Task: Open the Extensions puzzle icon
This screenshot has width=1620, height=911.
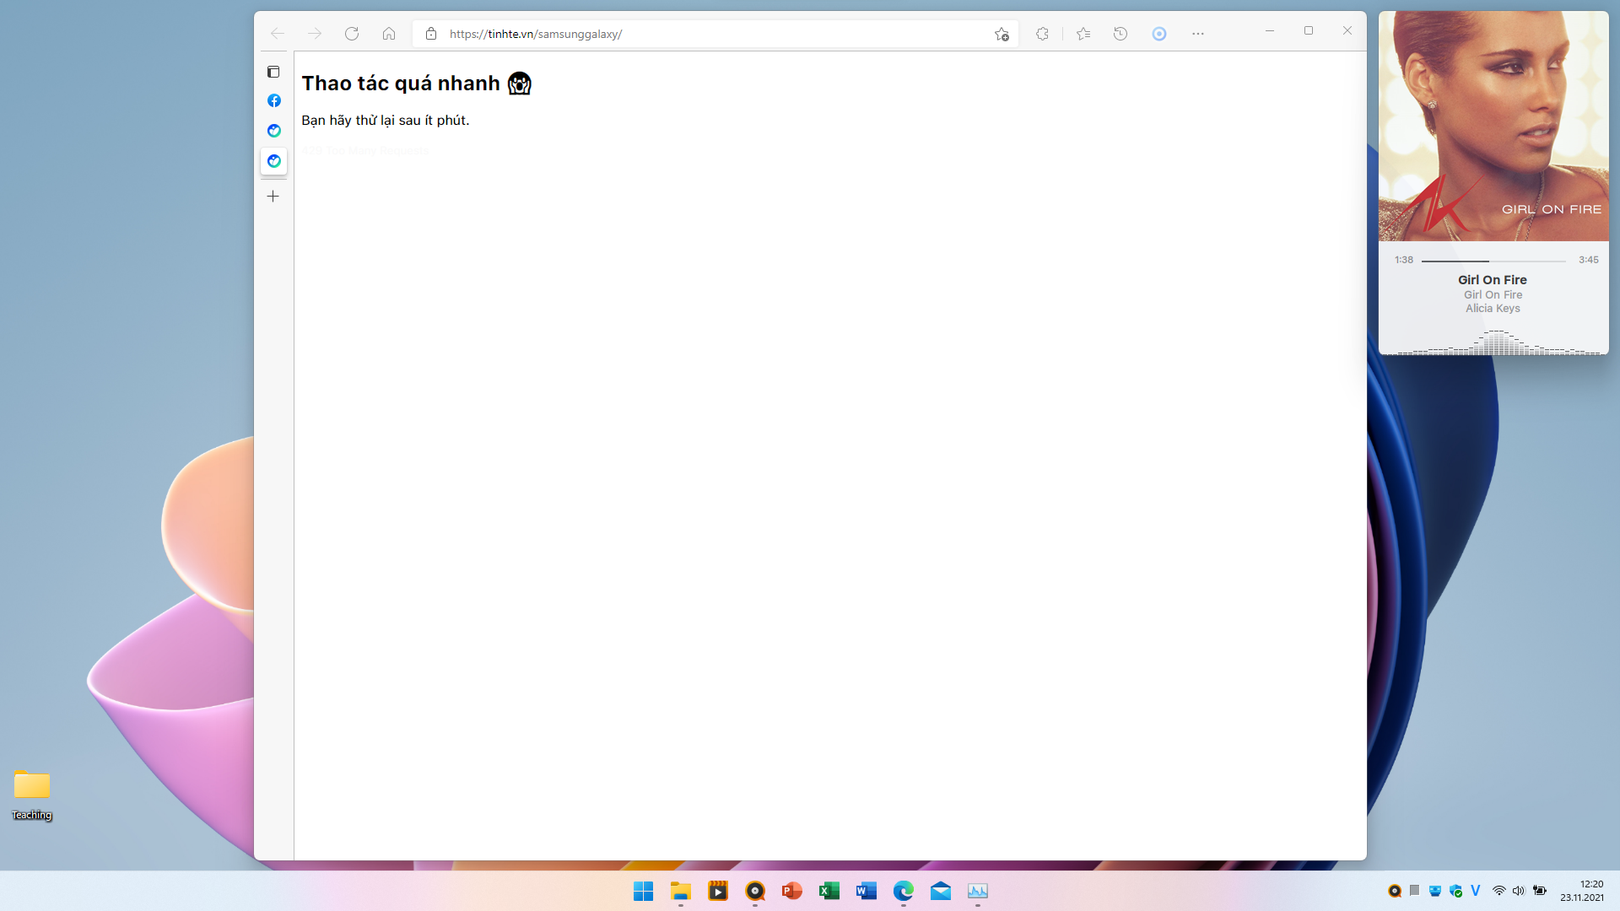Action: coord(1042,34)
